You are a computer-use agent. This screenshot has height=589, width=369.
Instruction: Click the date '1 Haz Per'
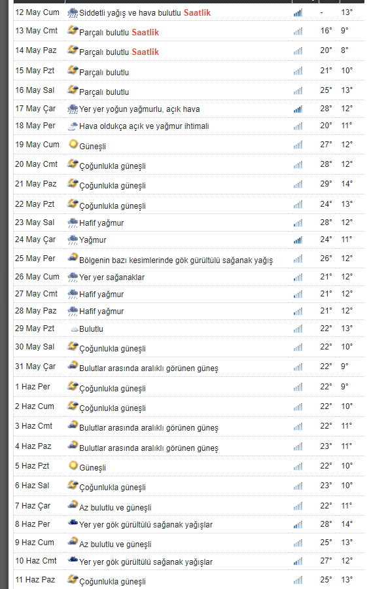[32, 387]
